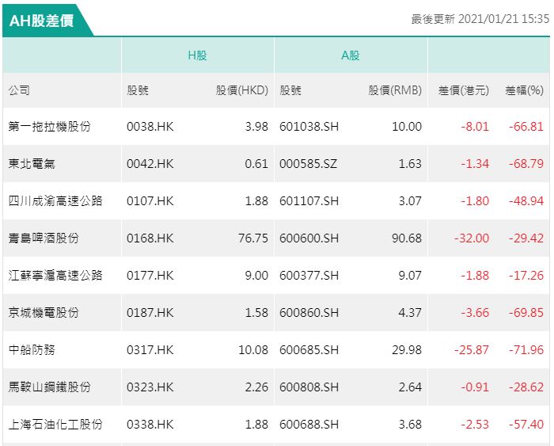Sort by 差幅(%) column header
The width and height of the screenshot is (554, 446).
pyautogui.click(x=524, y=90)
